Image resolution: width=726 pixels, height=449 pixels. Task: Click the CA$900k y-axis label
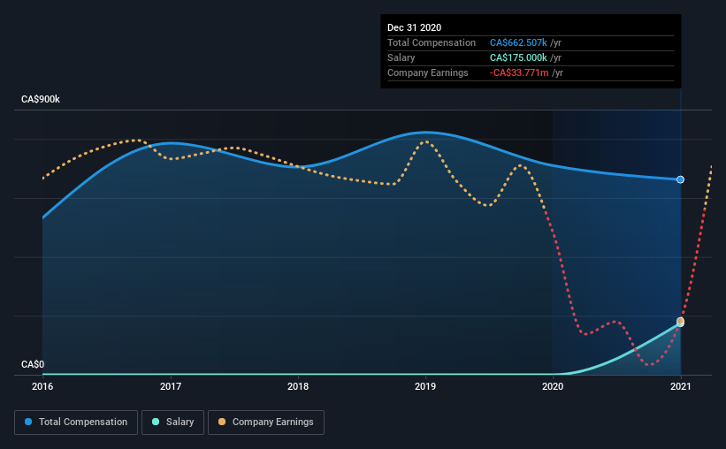(41, 100)
